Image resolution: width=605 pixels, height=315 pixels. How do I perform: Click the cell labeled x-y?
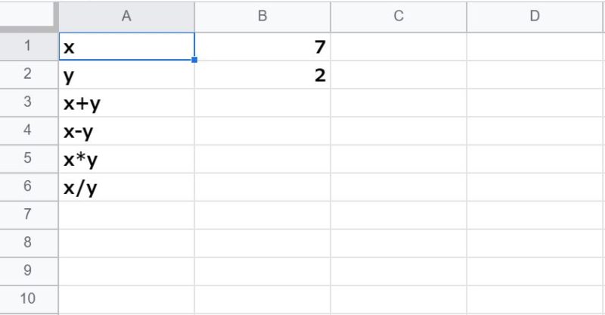tap(126, 132)
